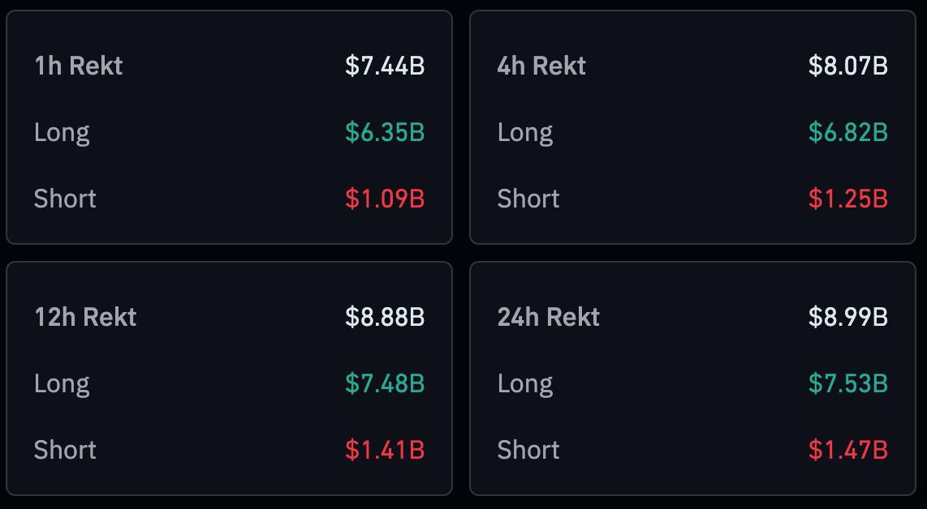
Task: Click the Long label in 12h card
Action: [x=62, y=385]
